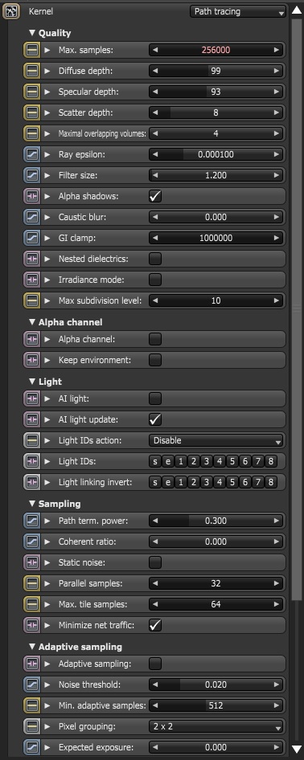Screen dimensions: 304x760
Task: Turn on Adaptive sampling checkbox
Action: (x=155, y=664)
